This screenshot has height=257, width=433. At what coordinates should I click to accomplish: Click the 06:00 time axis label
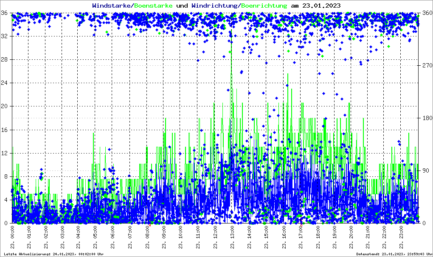pos(112,237)
